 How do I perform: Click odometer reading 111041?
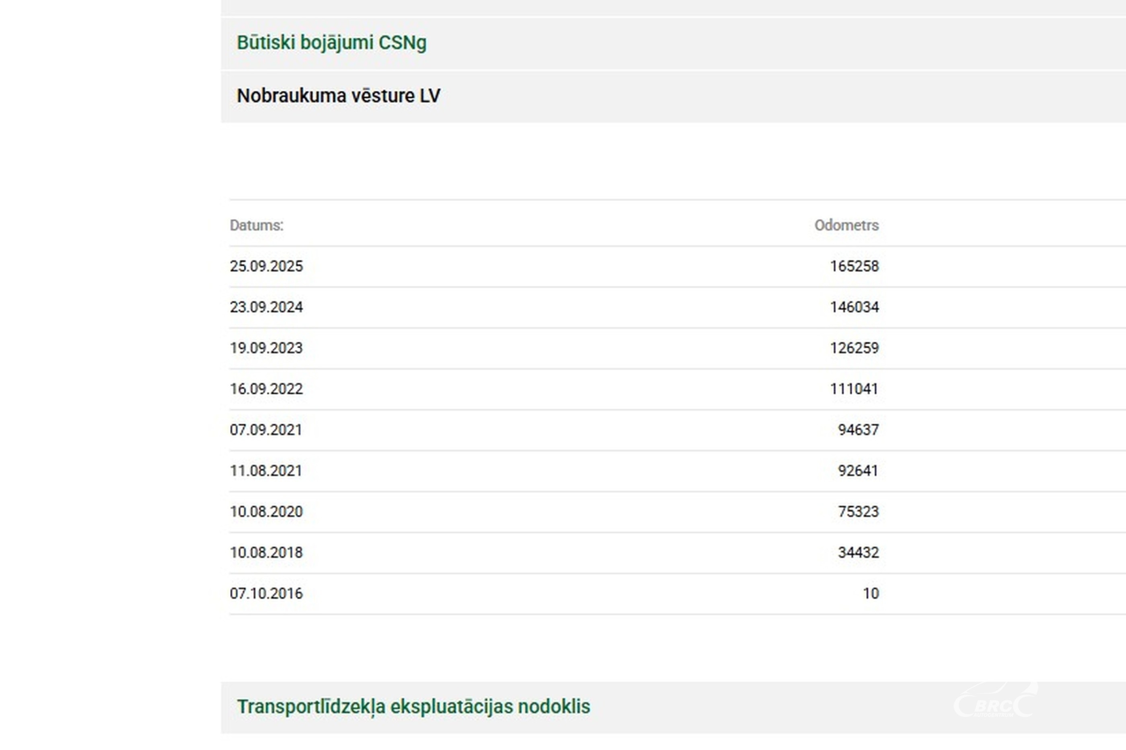854,389
